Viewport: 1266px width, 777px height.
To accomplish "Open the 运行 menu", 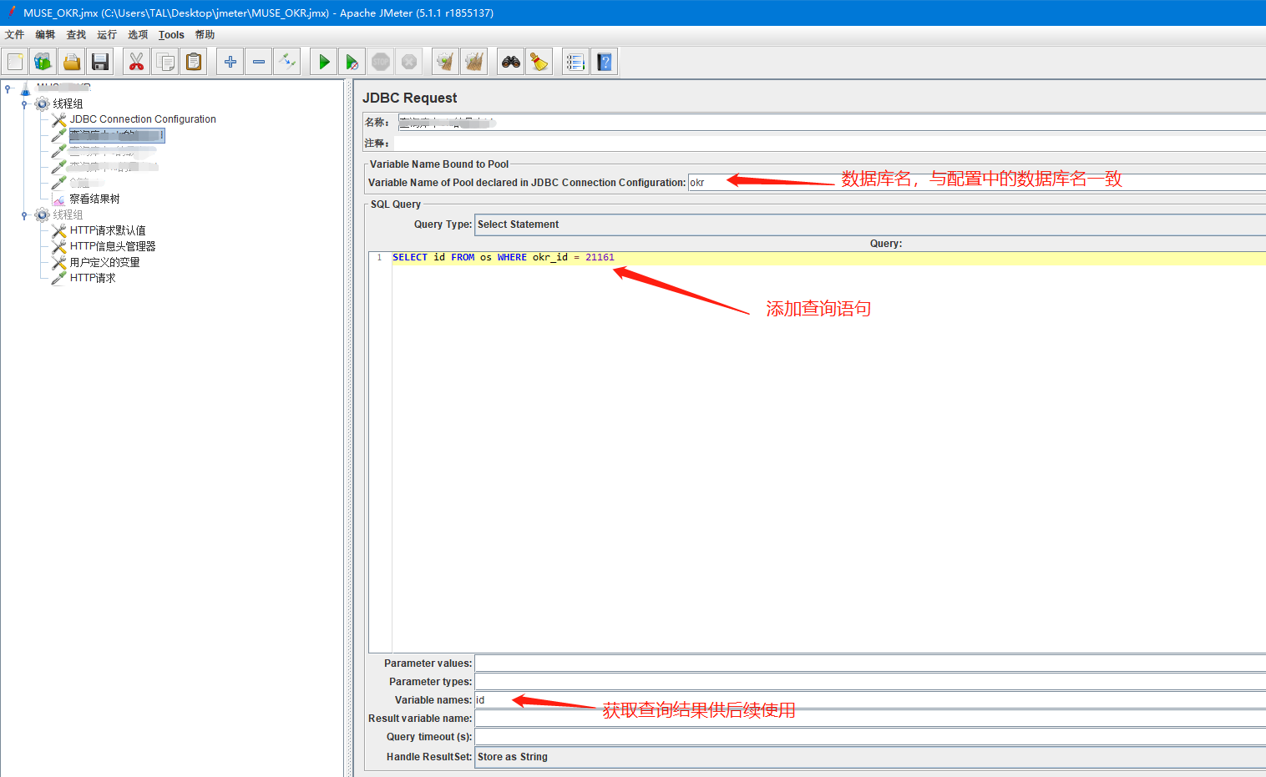I will click(x=107, y=35).
